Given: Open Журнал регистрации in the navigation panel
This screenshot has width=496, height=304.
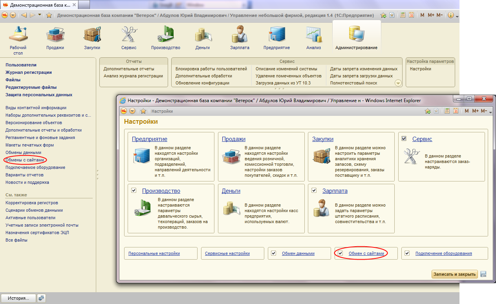Looking at the screenshot, I should (29, 72).
